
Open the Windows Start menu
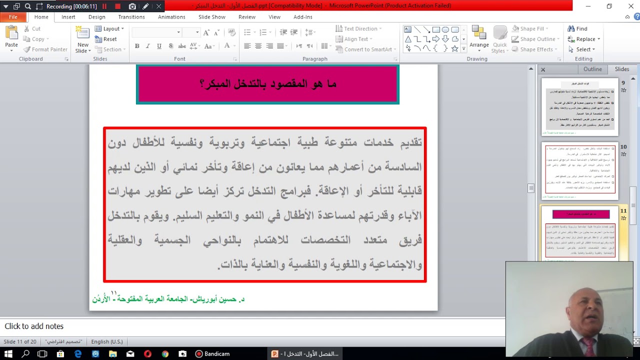[8, 353]
